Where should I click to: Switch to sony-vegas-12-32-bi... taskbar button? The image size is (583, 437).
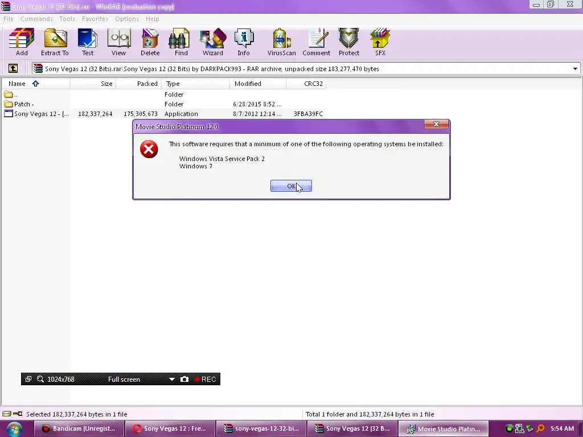[261, 428]
